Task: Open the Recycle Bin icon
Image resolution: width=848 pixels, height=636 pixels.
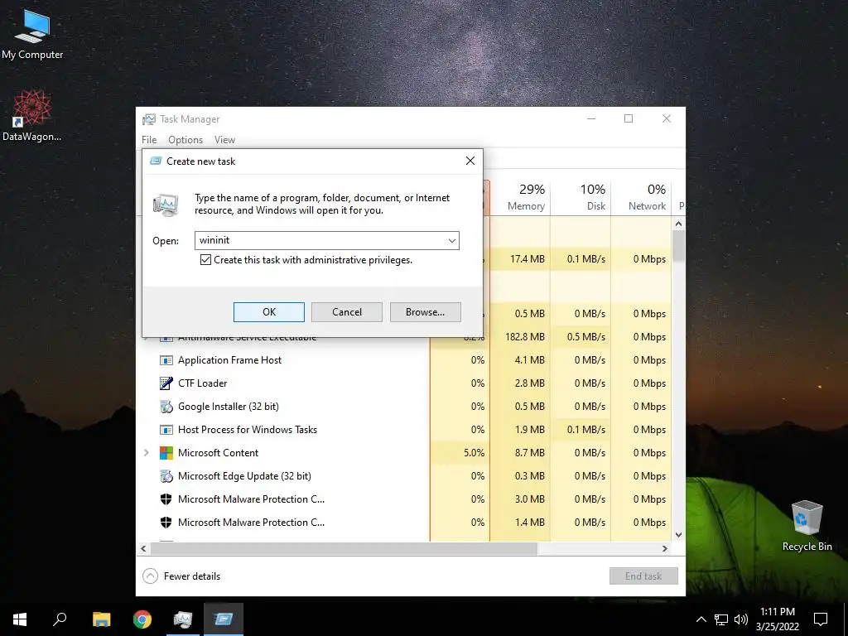Action: click(807, 526)
